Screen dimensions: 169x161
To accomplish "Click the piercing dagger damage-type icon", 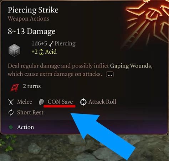I will [51, 44].
